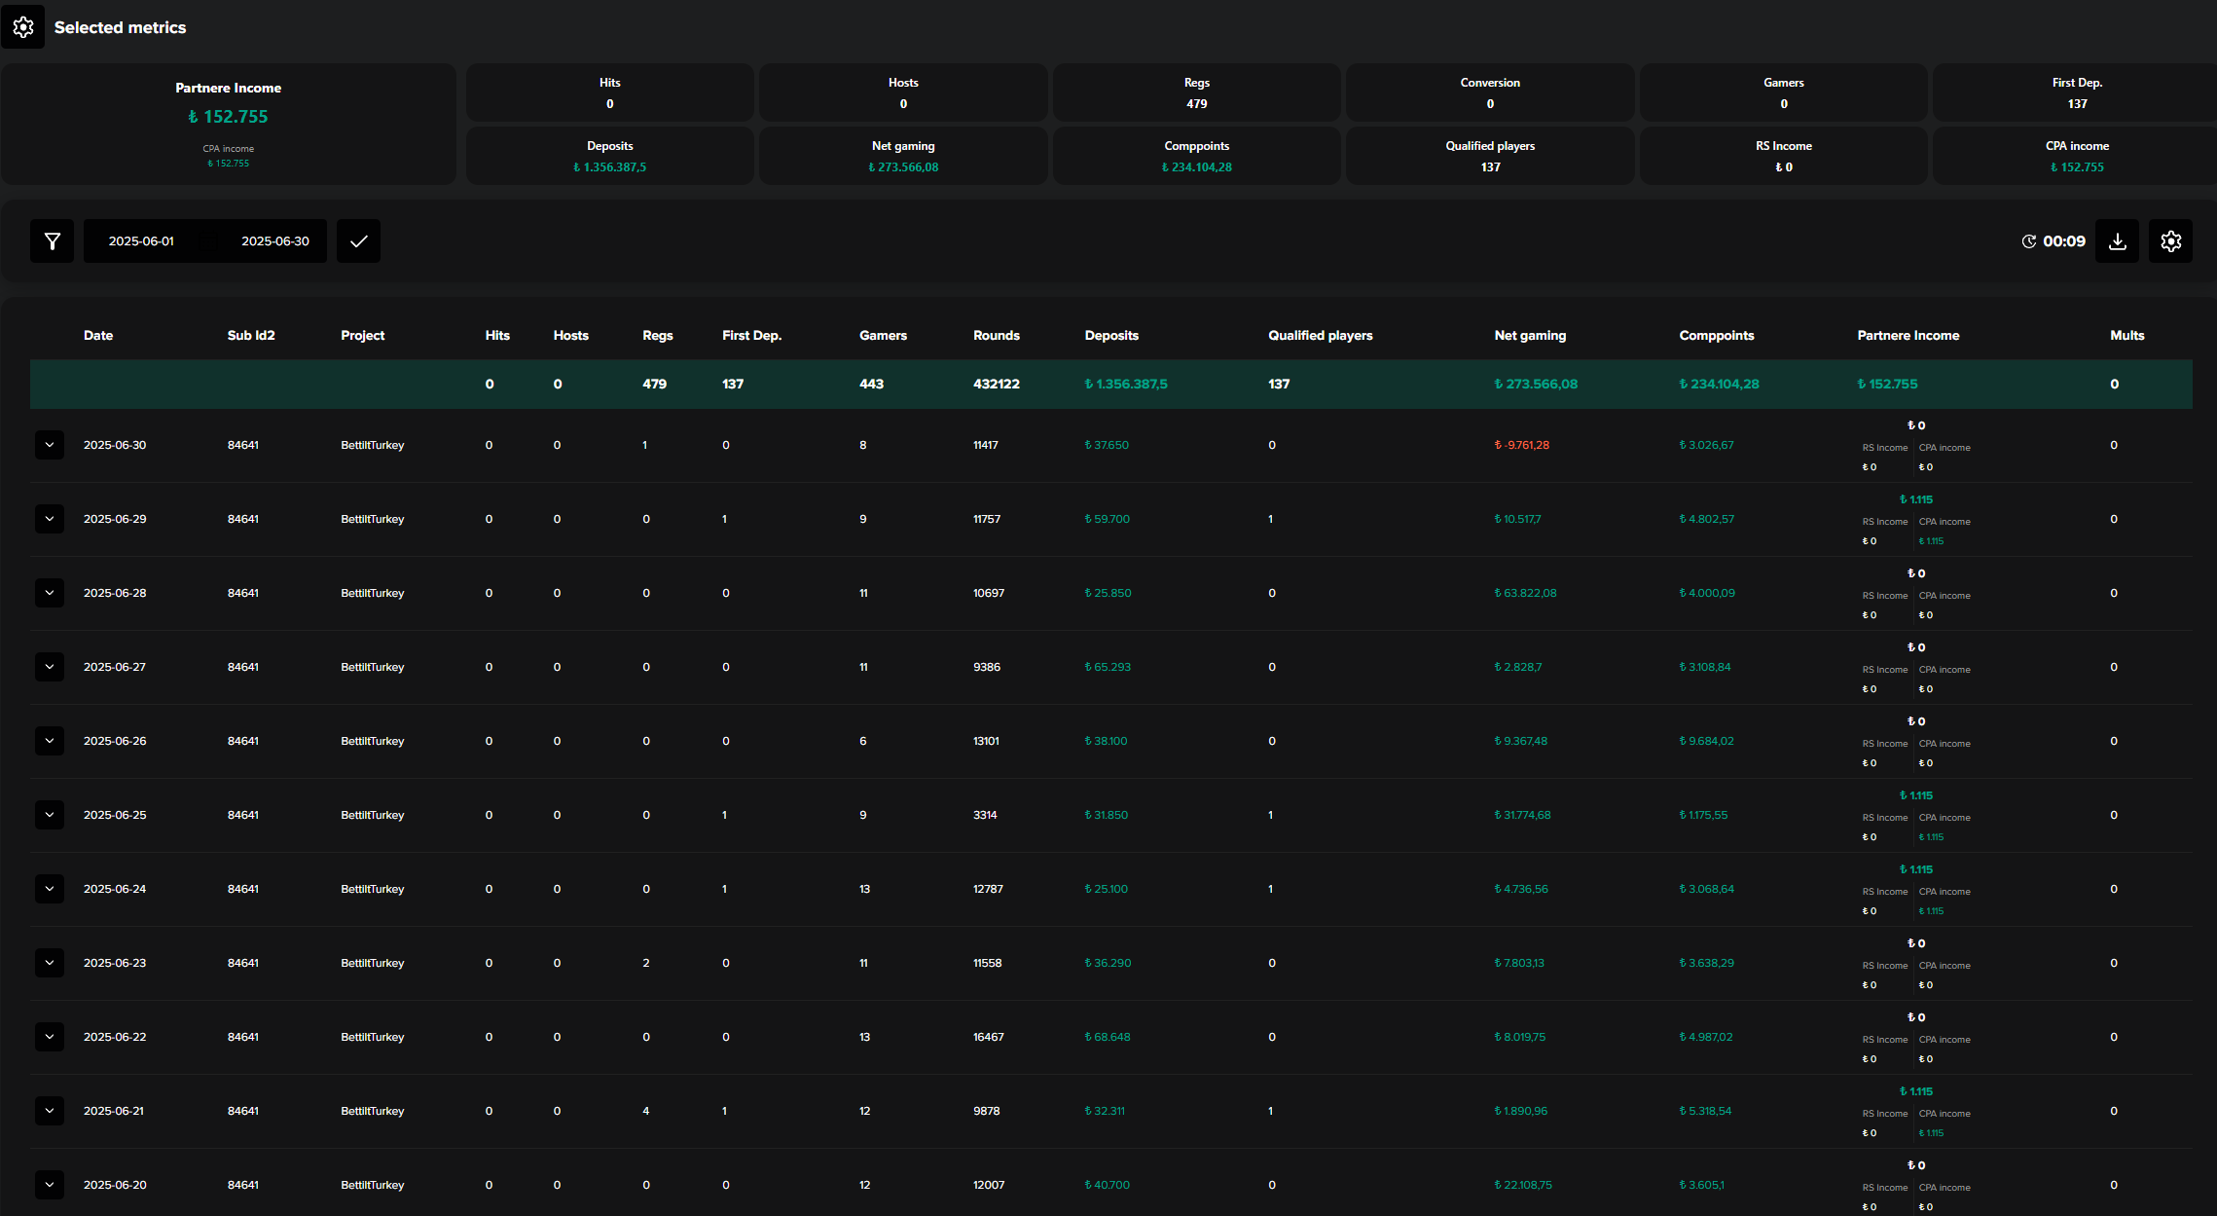Select the Comppoints metric card
The width and height of the screenshot is (2217, 1216).
coord(1197,156)
